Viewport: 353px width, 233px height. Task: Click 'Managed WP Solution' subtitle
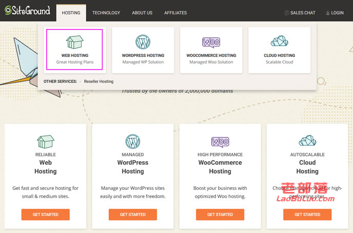143,62
